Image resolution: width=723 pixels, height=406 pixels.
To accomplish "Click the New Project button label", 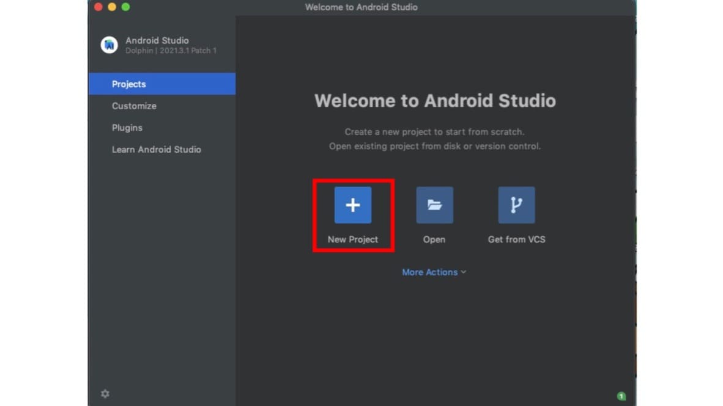I will (x=353, y=239).
